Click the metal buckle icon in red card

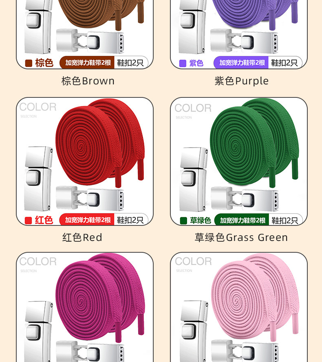39,179
